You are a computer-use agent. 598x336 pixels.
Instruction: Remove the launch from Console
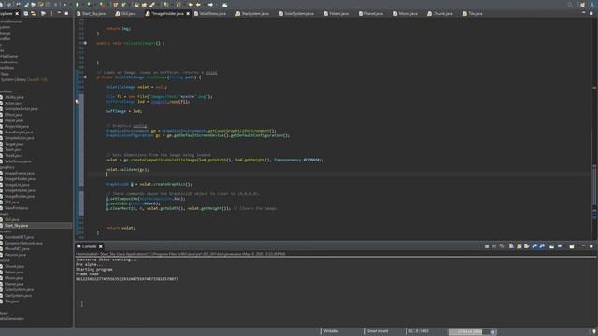click(494, 246)
